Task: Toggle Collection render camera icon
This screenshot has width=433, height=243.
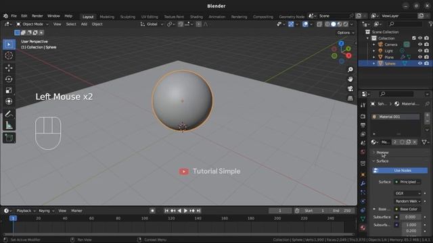Action: tap(427, 38)
